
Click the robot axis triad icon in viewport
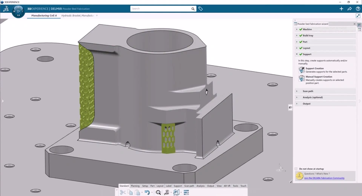tap(280, 168)
